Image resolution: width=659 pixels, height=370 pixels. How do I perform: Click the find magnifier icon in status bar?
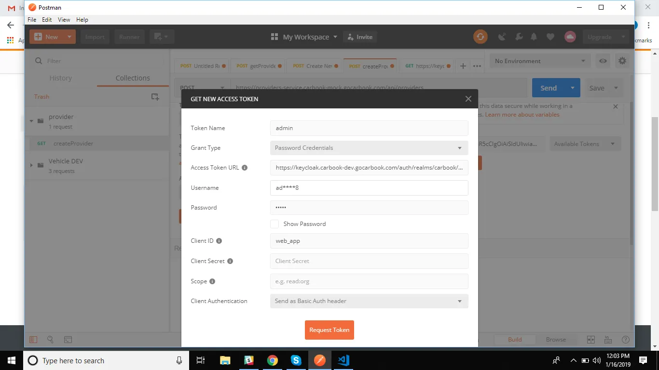coord(50,340)
